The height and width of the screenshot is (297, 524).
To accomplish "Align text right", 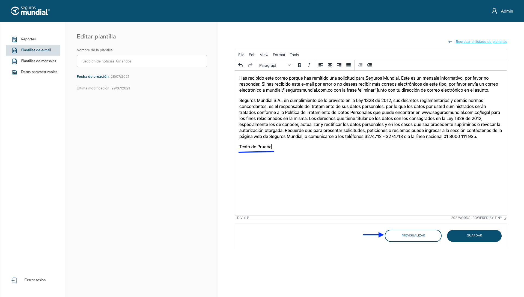I will tap(339, 65).
